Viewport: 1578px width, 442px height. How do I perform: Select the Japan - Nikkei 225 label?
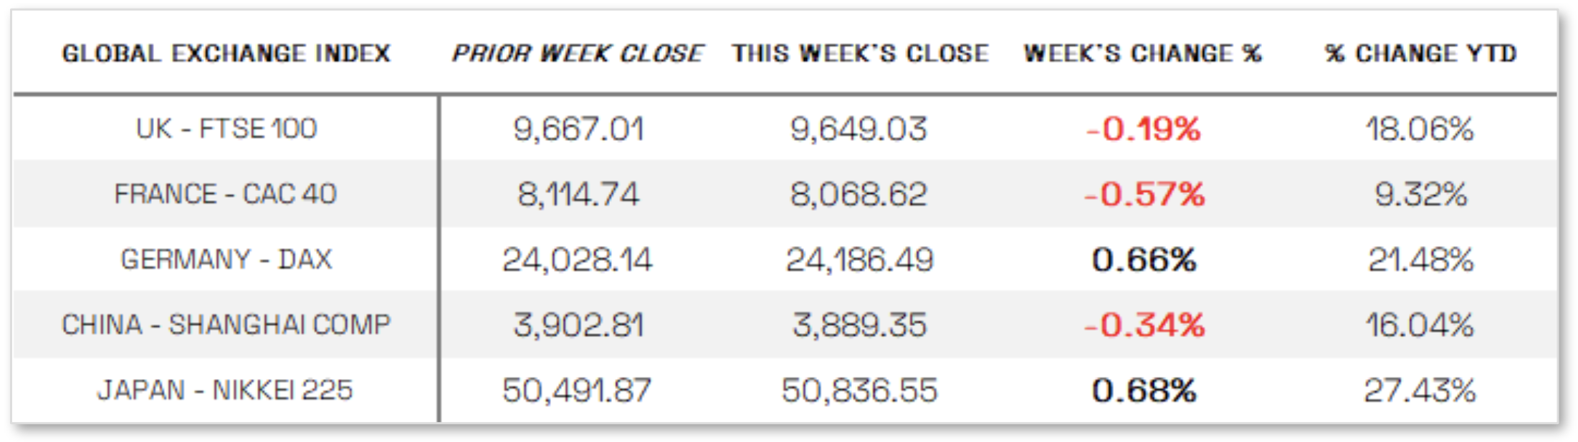tap(225, 390)
